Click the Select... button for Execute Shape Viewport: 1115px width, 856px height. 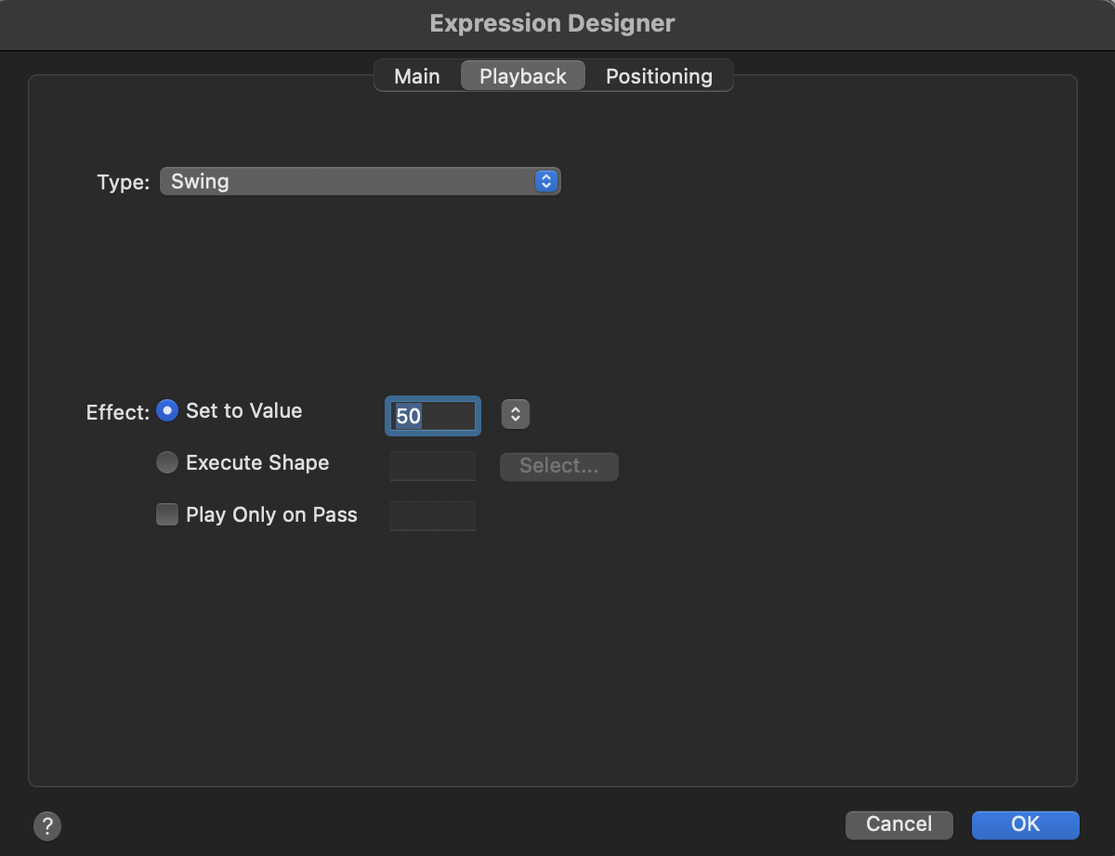(558, 466)
